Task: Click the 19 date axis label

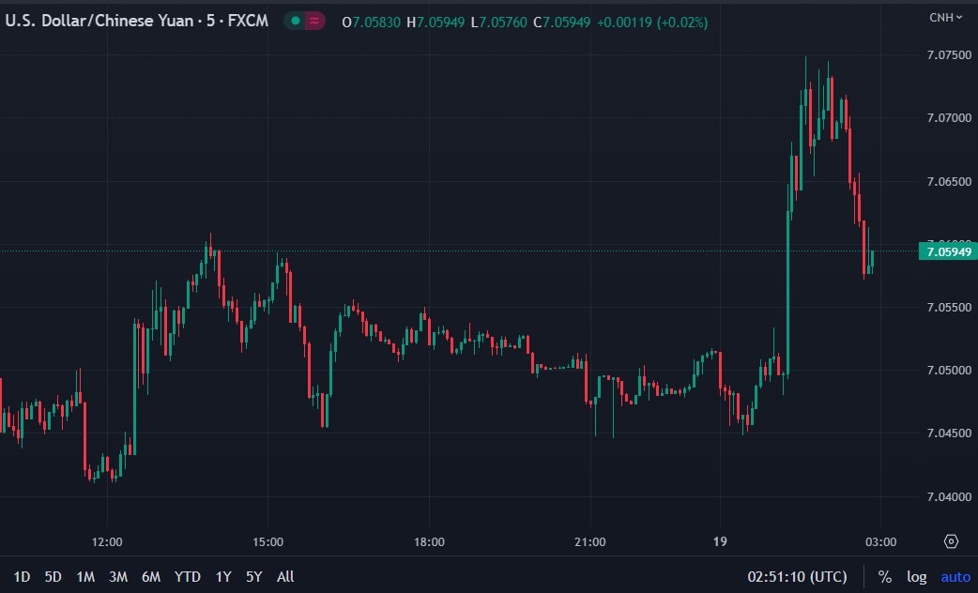Action: [x=720, y=542]
